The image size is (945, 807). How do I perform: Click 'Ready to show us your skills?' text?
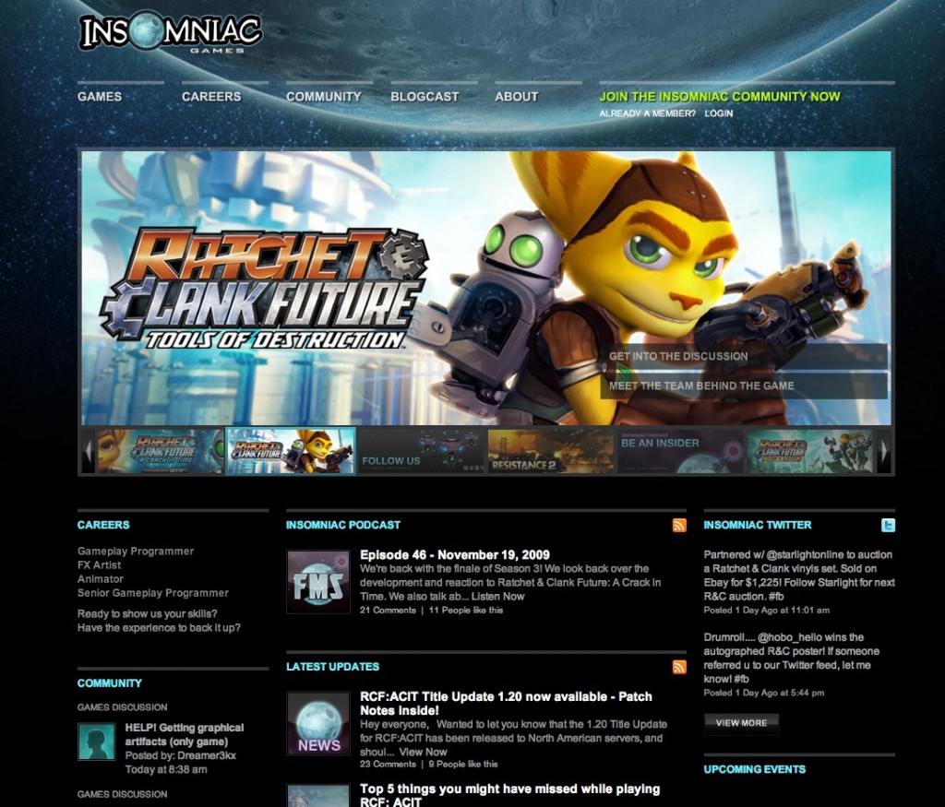click(x=147, y=613)
